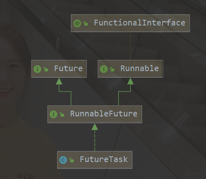Click the lock icon on the Future node
This screenshot has height=179, width=206.
[46, 69]
